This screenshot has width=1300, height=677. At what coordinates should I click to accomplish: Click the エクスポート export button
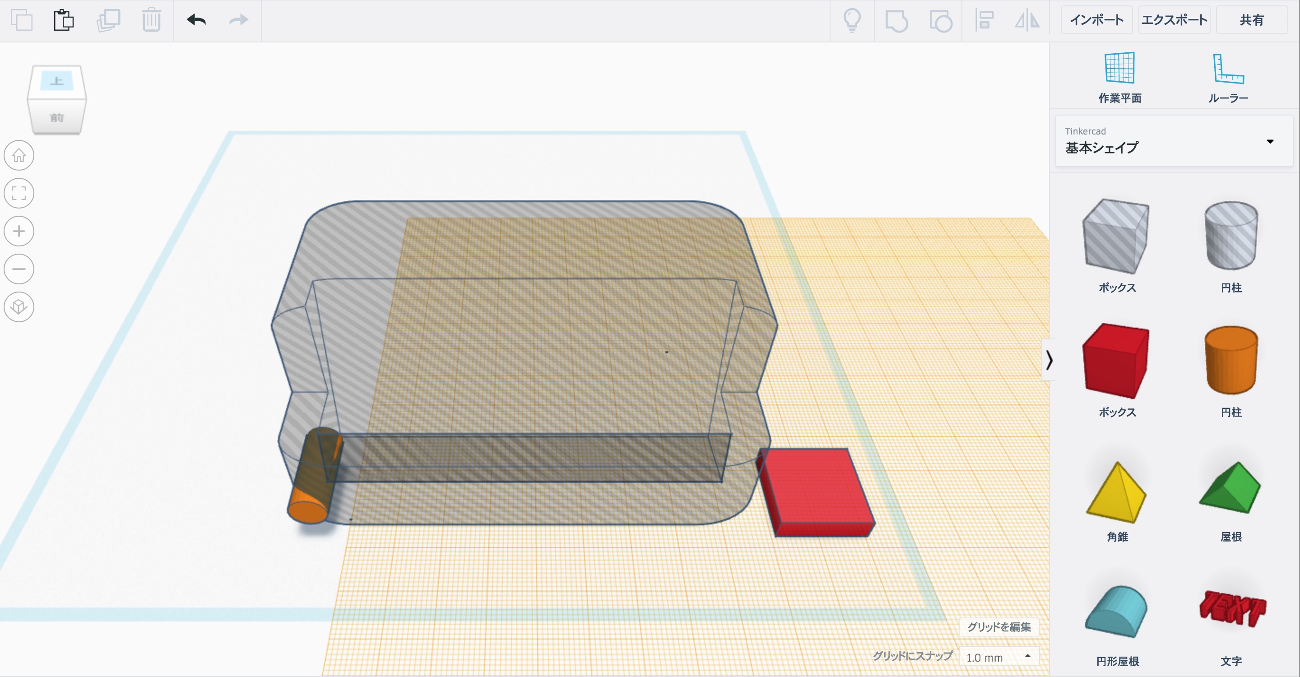(1174, 20)
